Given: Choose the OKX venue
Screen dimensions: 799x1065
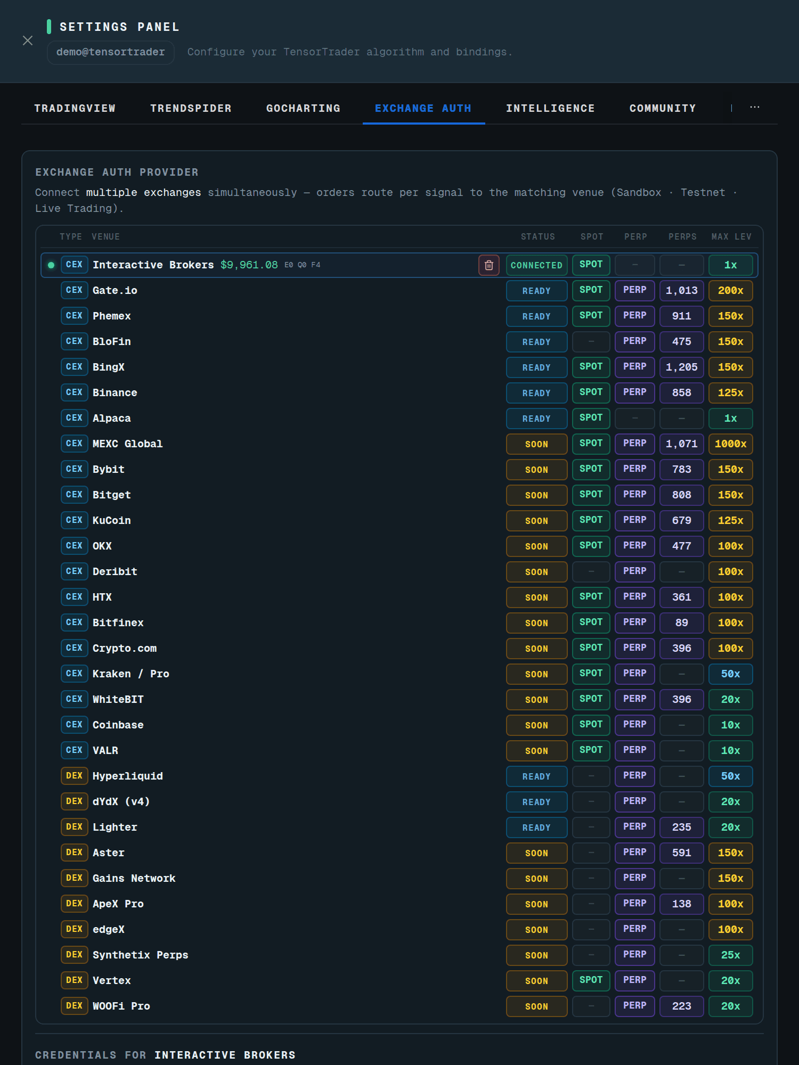Looking at the screenshot, I should pos(399,546).
